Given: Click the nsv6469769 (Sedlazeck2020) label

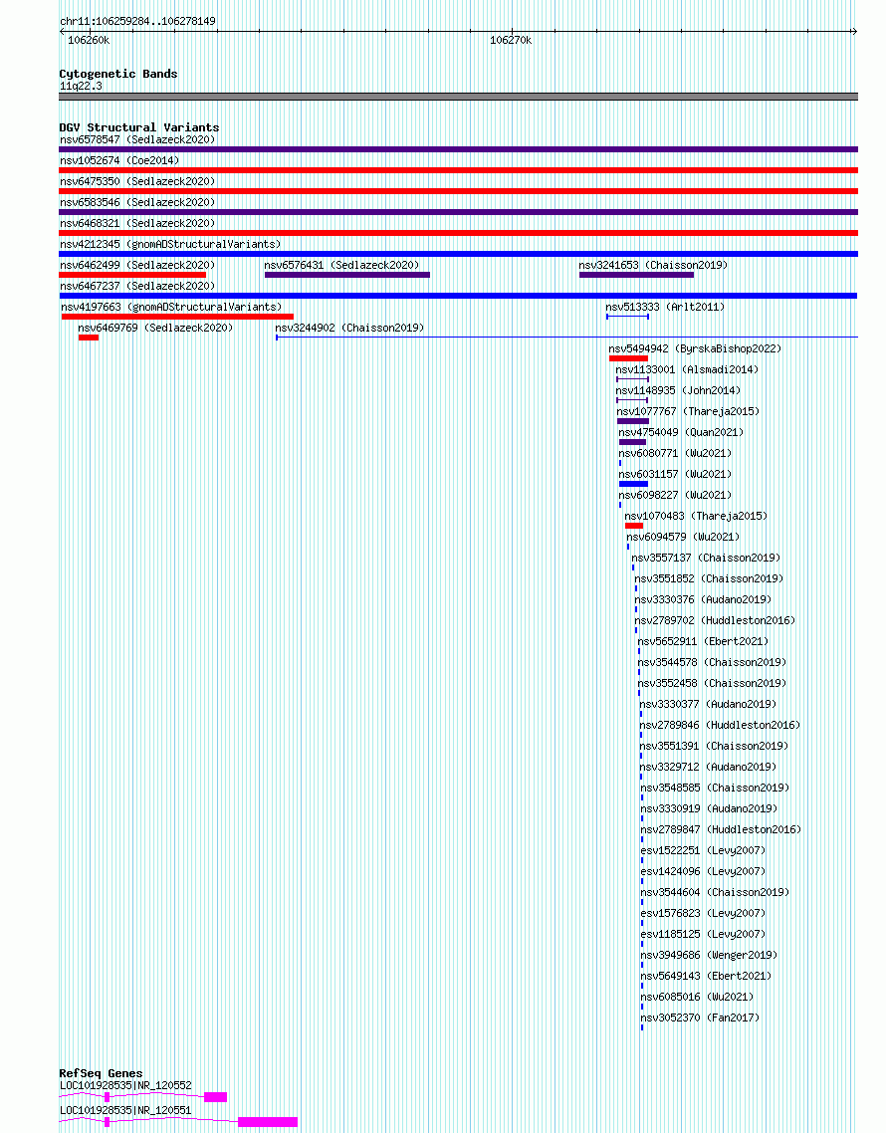Looking at the screenshot, I should tap(155, 328).
